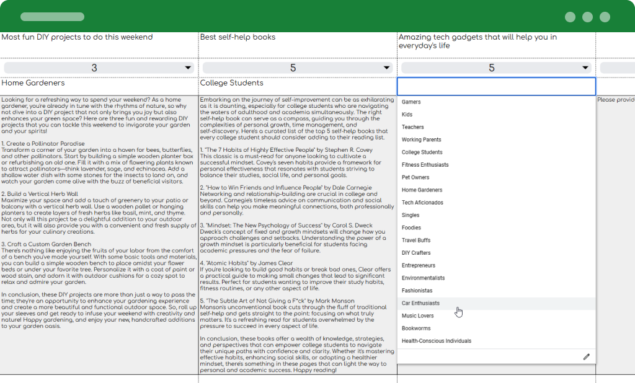Select Teachers audience option
635x383 pixels.
coord(413,127)
